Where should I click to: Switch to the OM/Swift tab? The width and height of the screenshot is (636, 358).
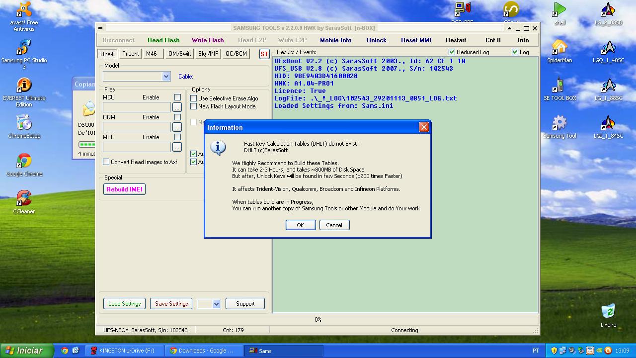179,54
